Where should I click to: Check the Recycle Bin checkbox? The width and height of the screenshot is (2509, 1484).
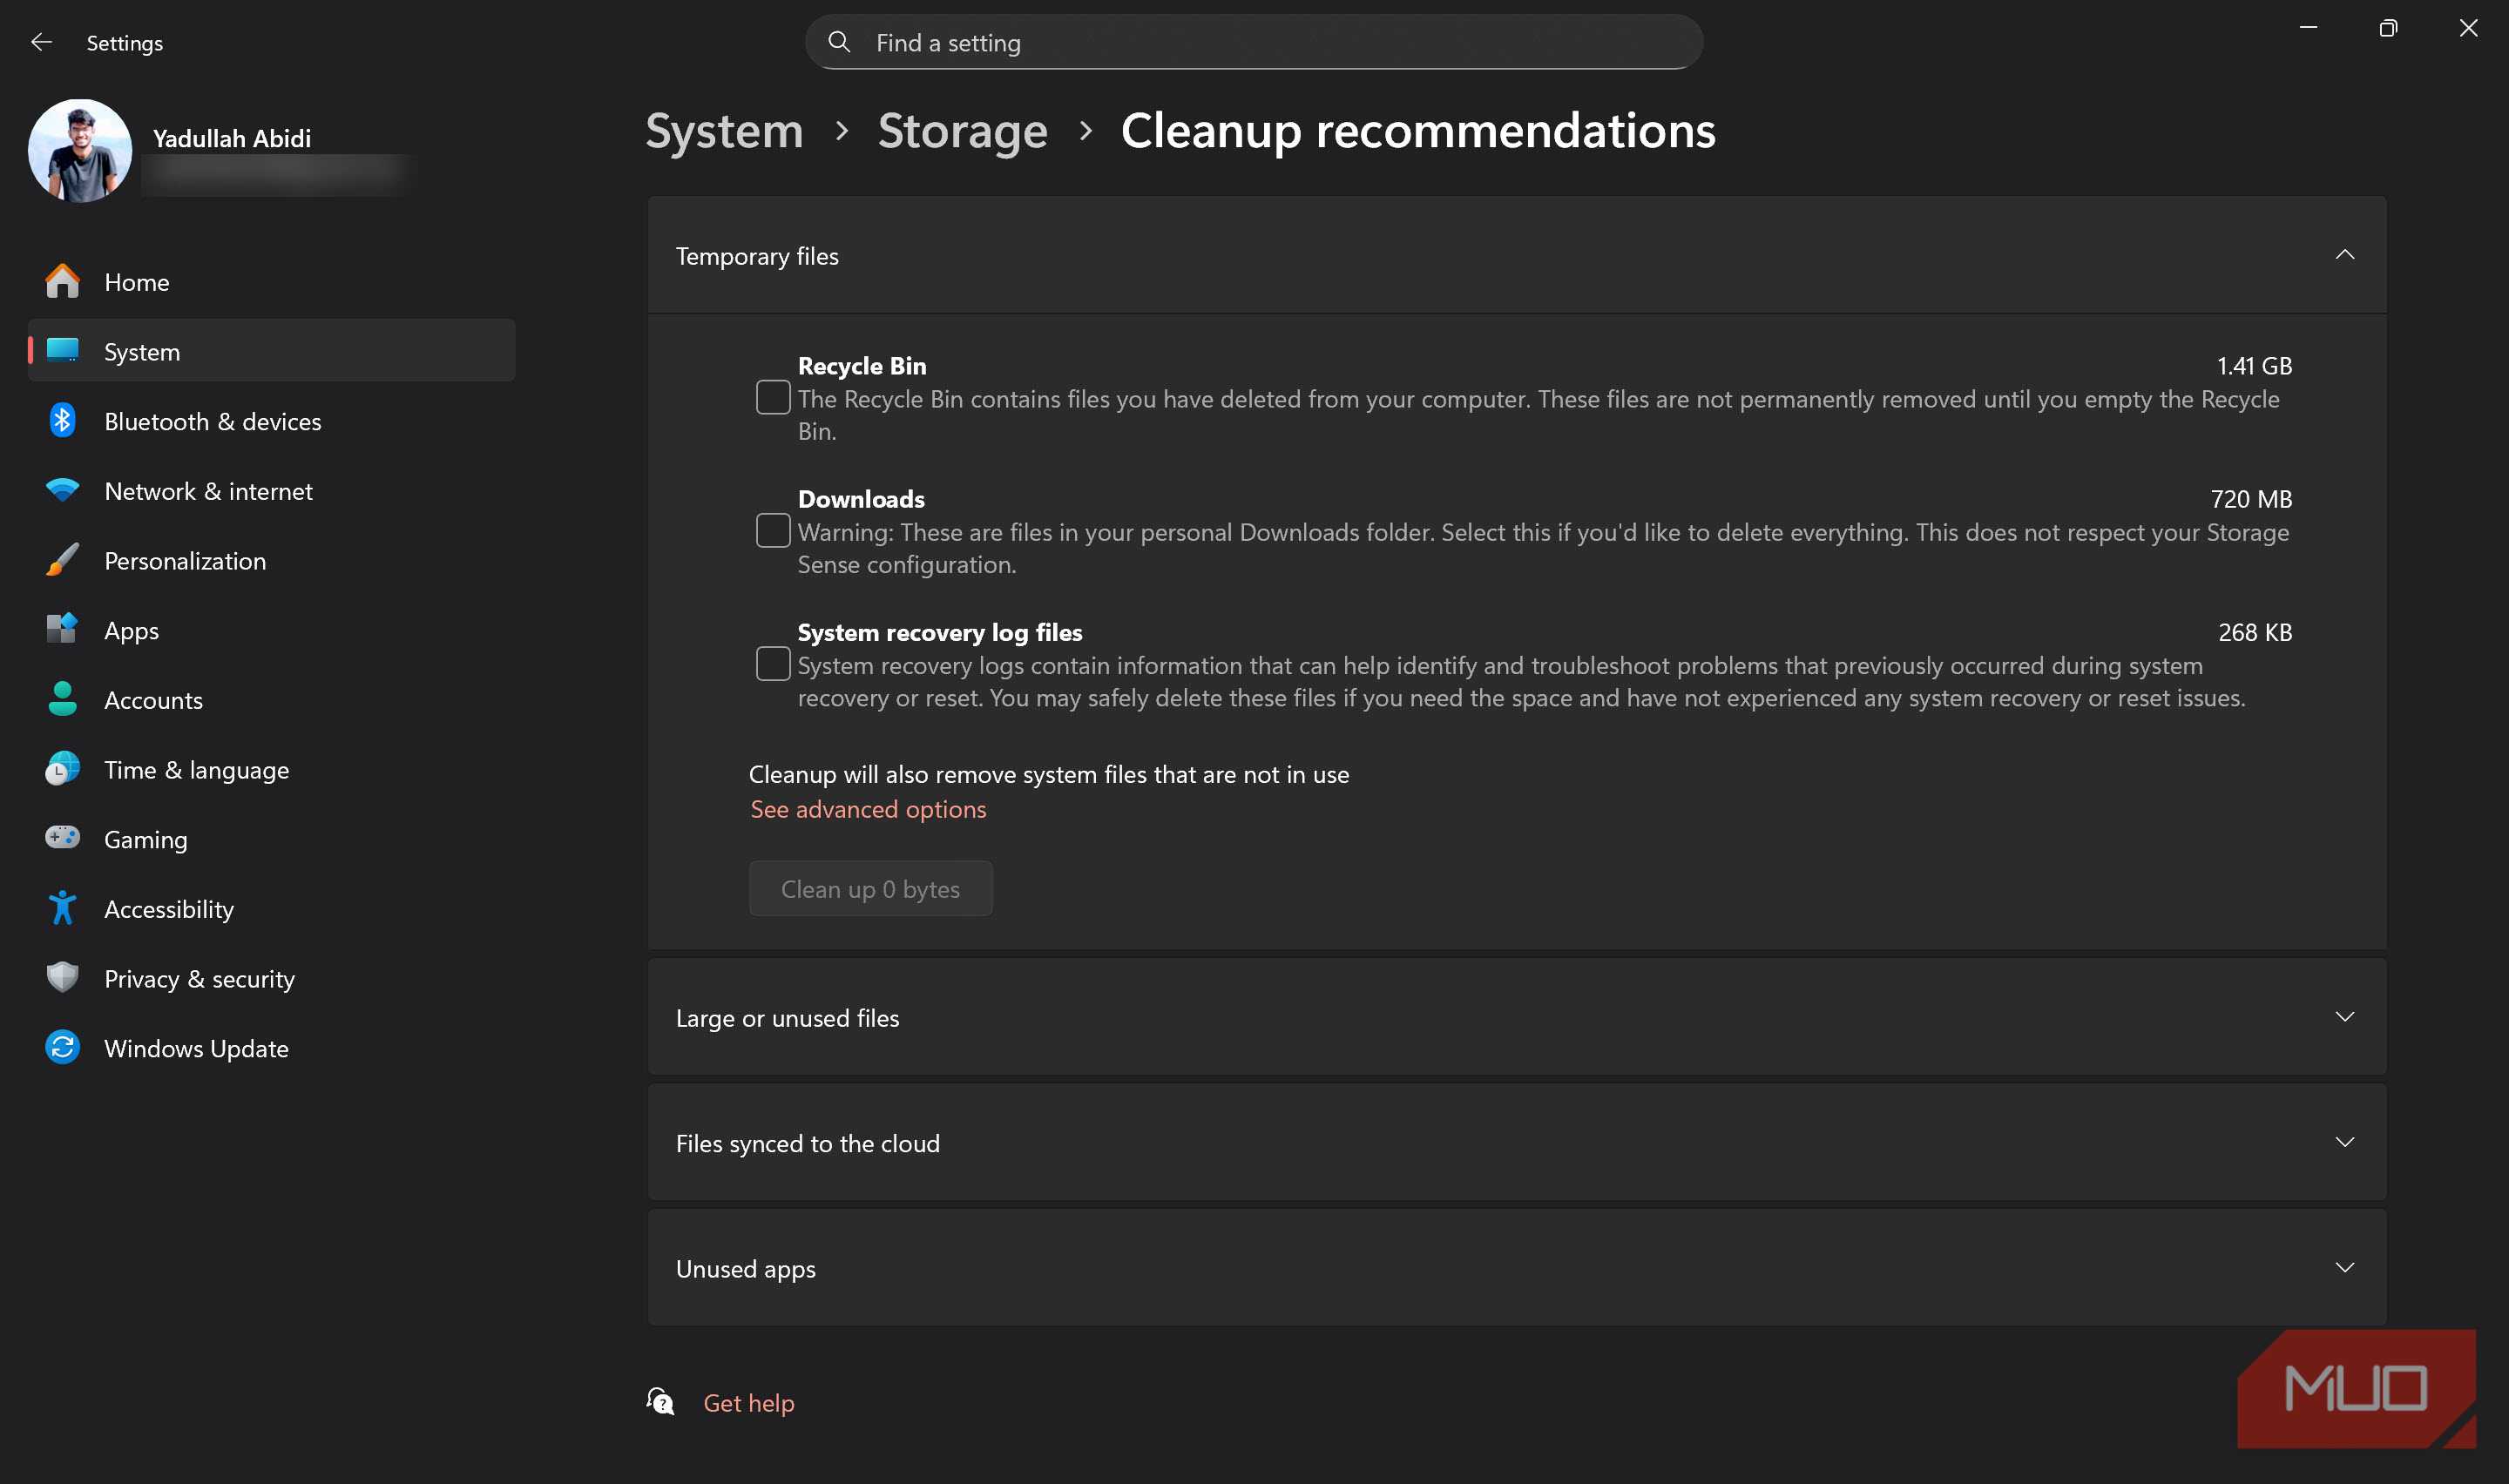[x=773, y=398]
